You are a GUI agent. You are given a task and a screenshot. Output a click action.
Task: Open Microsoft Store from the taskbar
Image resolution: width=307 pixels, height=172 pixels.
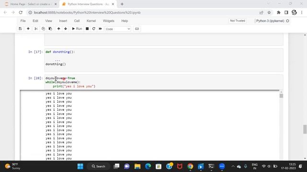coord(158,166)
